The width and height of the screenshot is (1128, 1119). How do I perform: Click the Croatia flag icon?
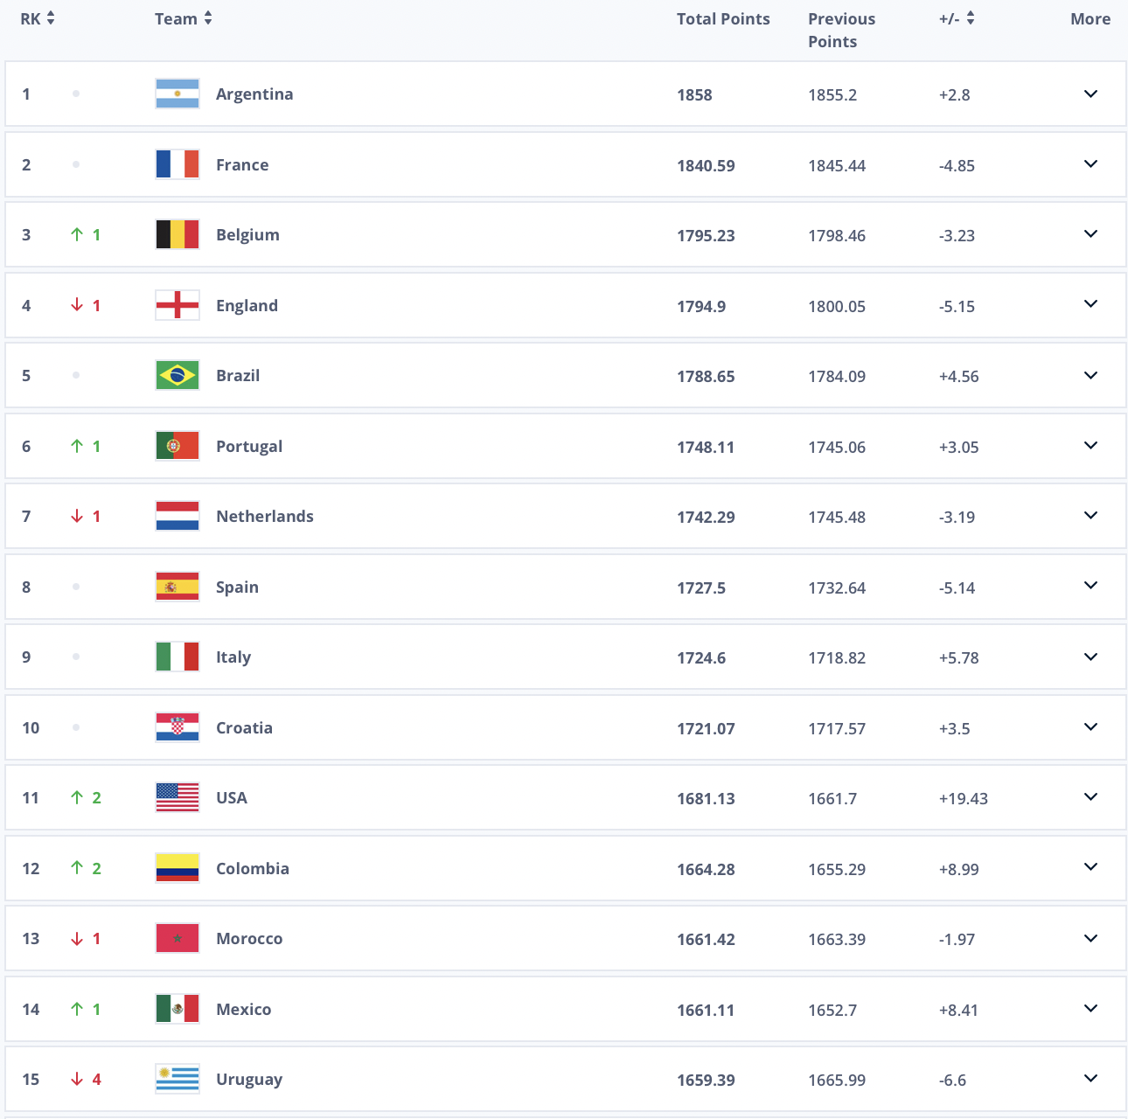tap(178, 727)
